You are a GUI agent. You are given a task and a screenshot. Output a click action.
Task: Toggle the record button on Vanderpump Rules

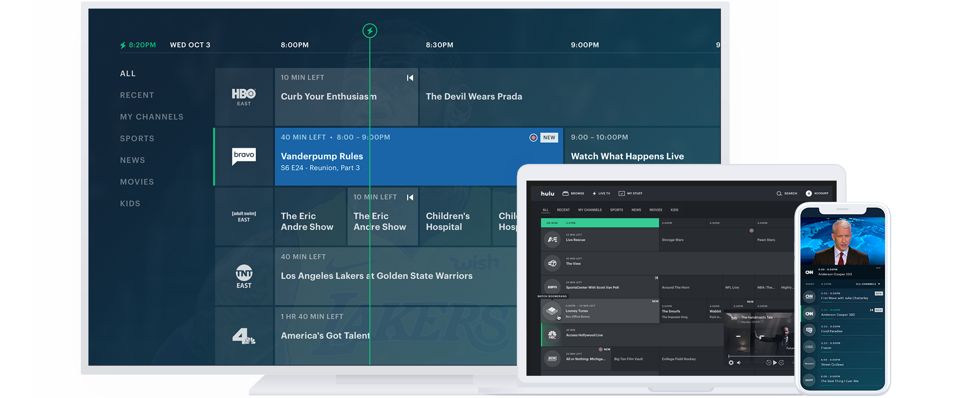(533, 138)
